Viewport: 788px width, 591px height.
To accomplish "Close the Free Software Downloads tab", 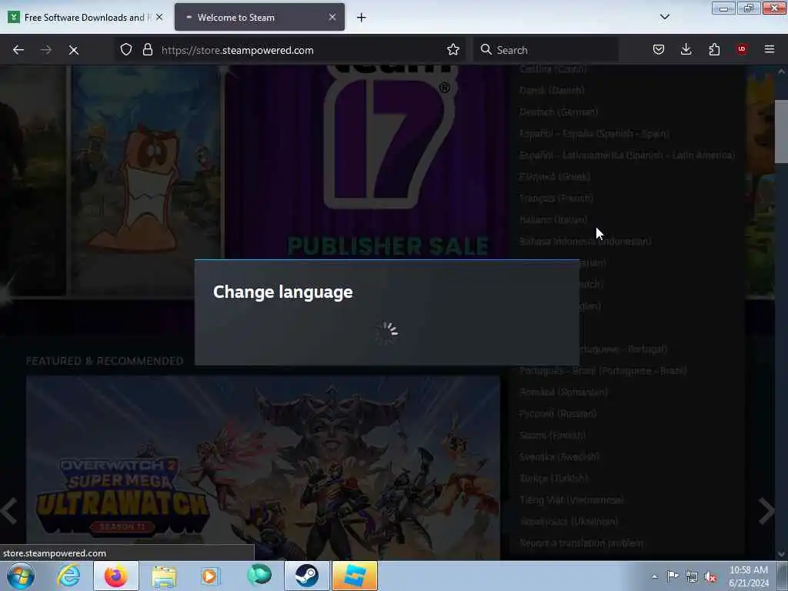I will (x=159, y=17).
